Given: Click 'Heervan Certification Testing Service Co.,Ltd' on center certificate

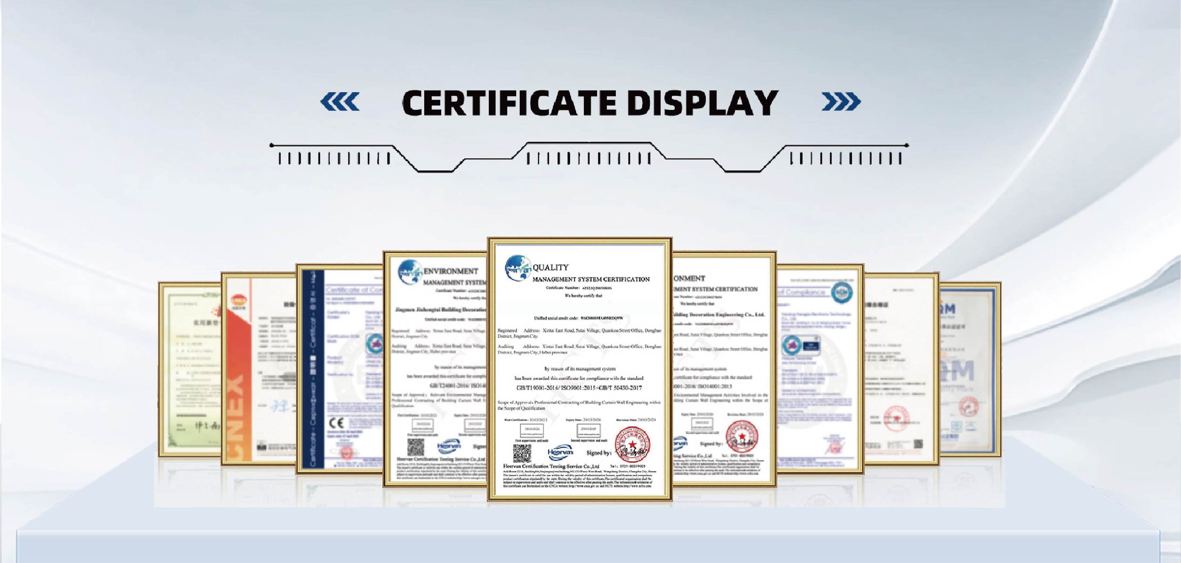Looking at the screenshot, I should click(x=551, y=466).
